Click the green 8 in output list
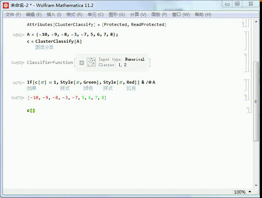Viewport: 262px width, 198px height. pos(103,98)
